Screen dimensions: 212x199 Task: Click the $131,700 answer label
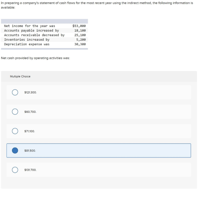pos(30,170)
